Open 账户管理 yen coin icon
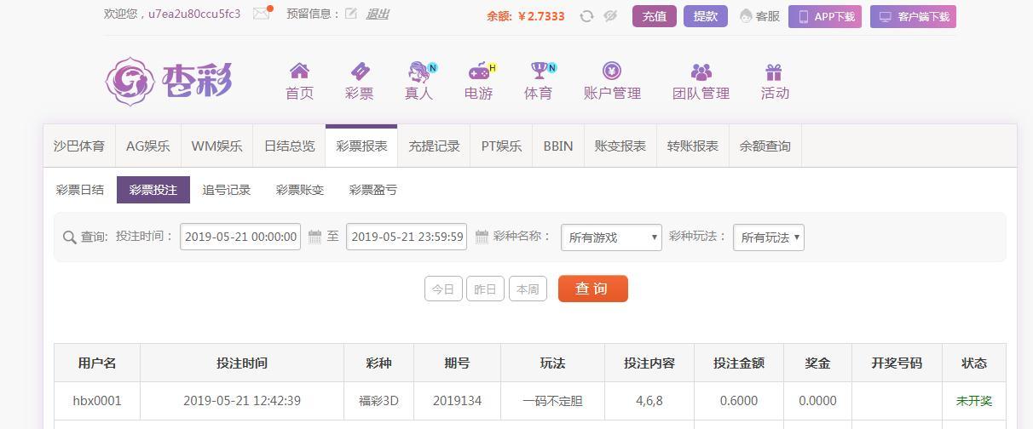Viewport: 1033px width, 429px height. tap(612, 71)
